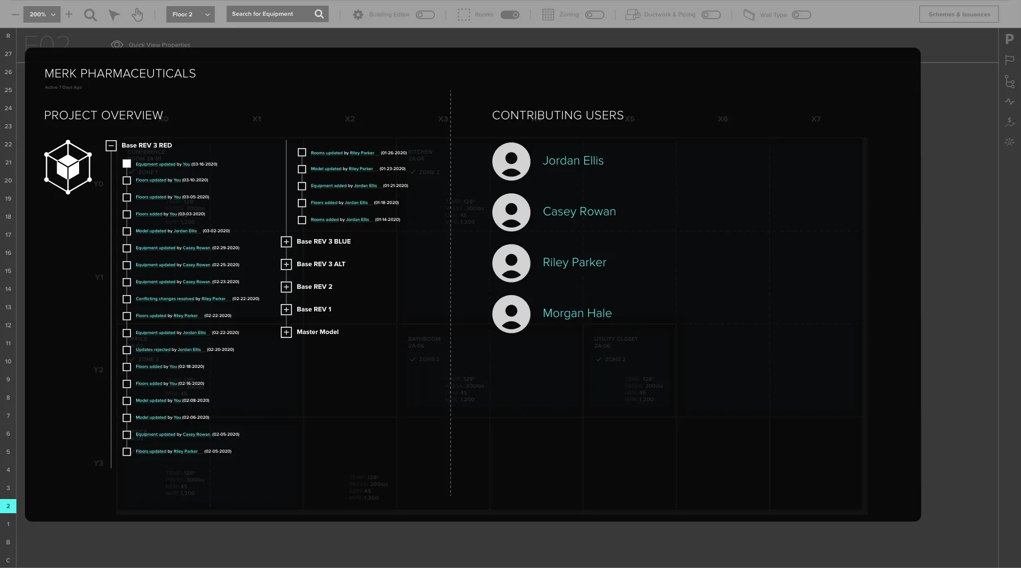This screenshot has height=568, width=1021.
Task: Click the zoom out minus icon
Action: click(x=15, y=14)
